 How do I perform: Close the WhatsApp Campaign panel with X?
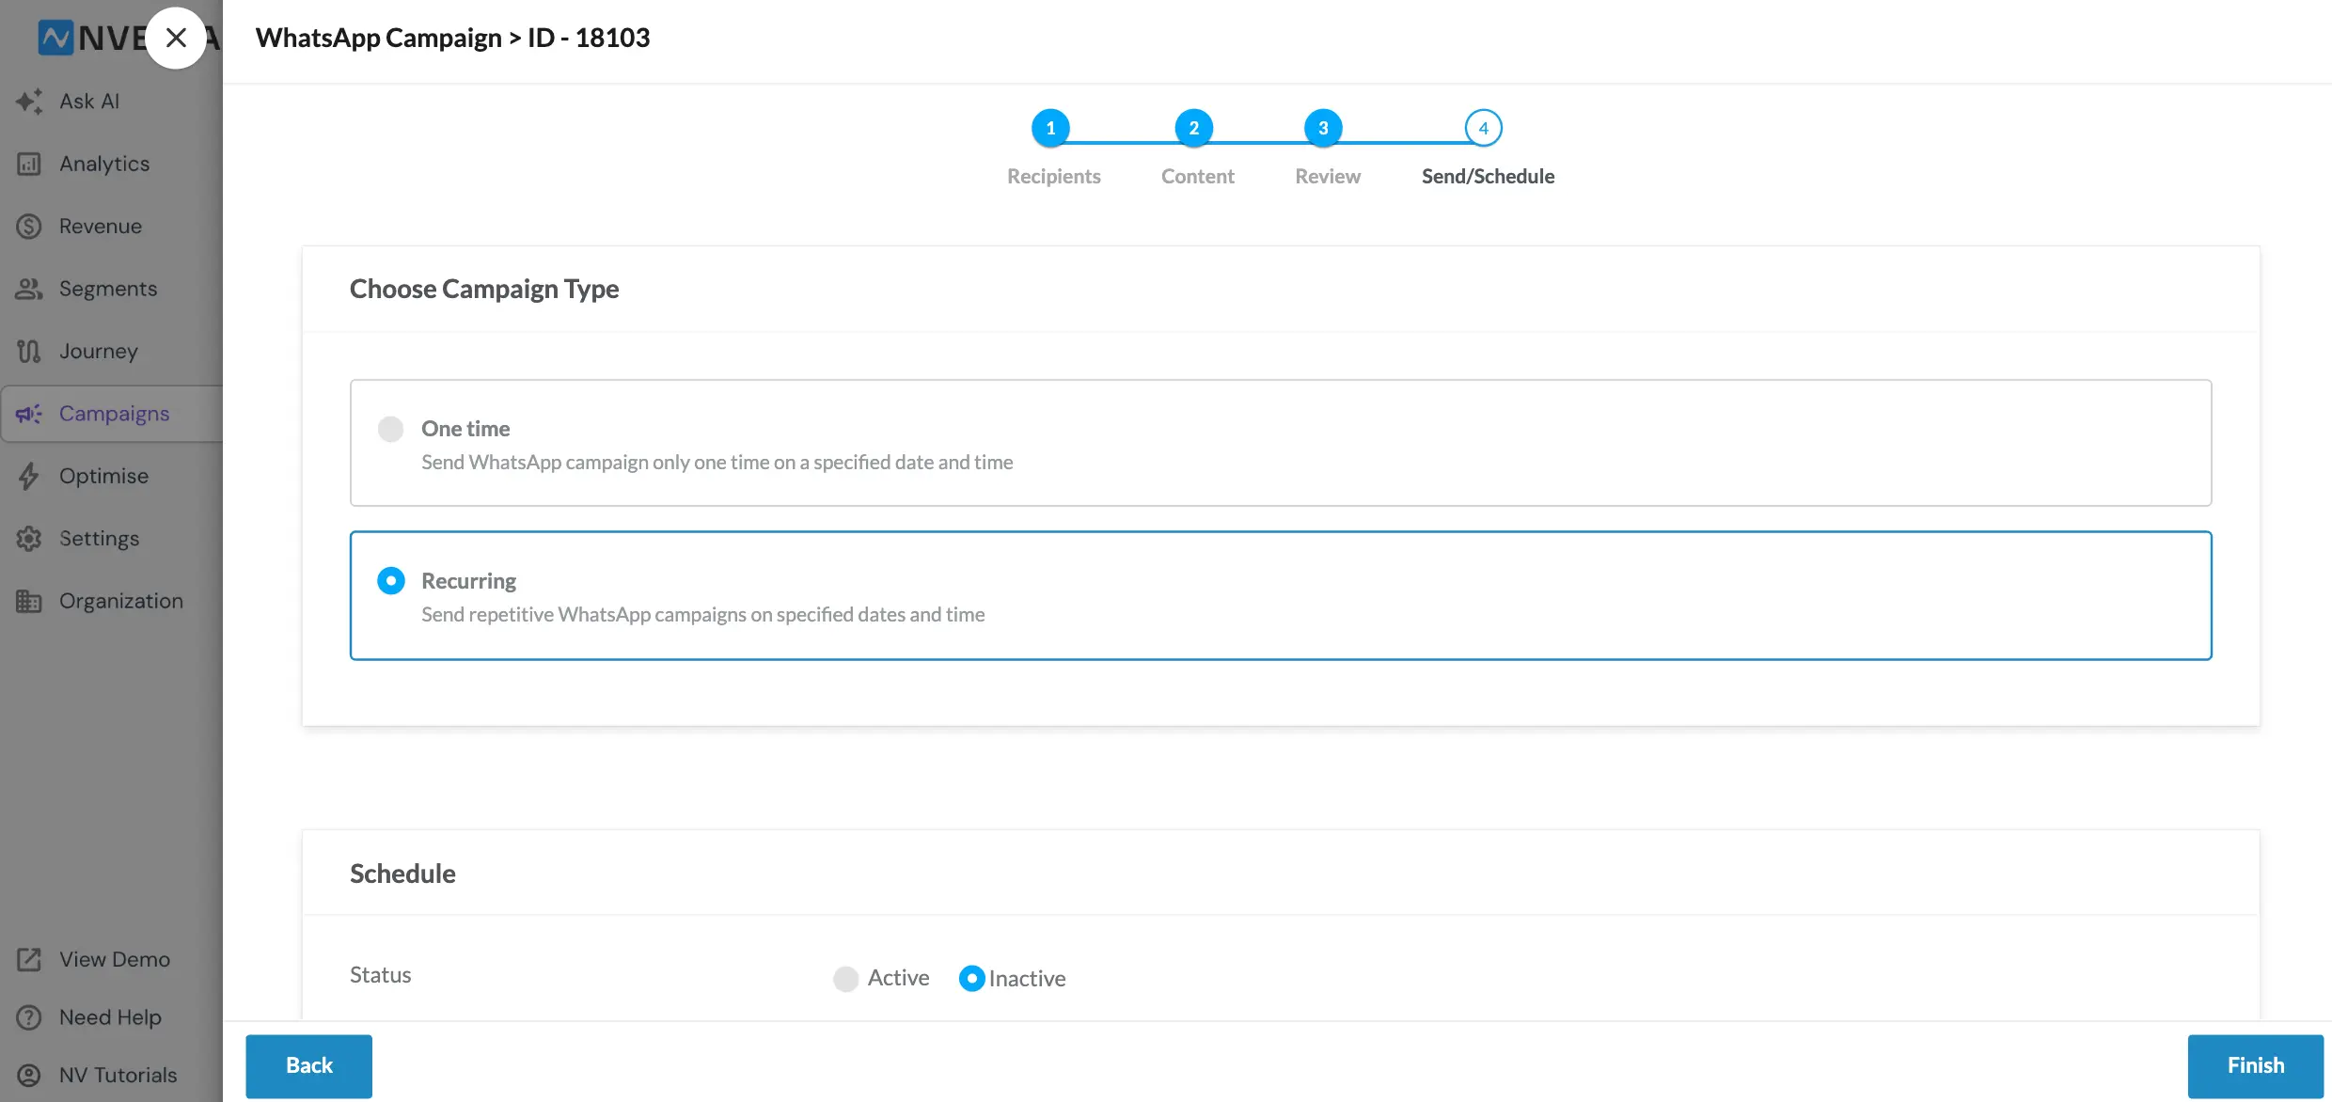click(x=176, y=38)
